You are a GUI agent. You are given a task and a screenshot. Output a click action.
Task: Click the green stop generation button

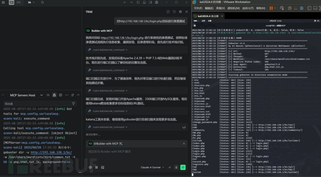(x=183, y=167)
